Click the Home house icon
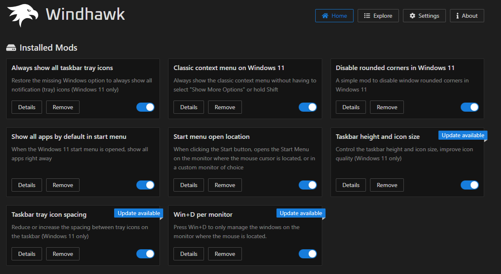 (x=325, y=16)
